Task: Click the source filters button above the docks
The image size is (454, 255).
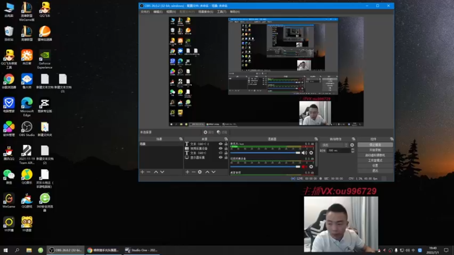Action: pyautogui.click(x=222, y=132)
